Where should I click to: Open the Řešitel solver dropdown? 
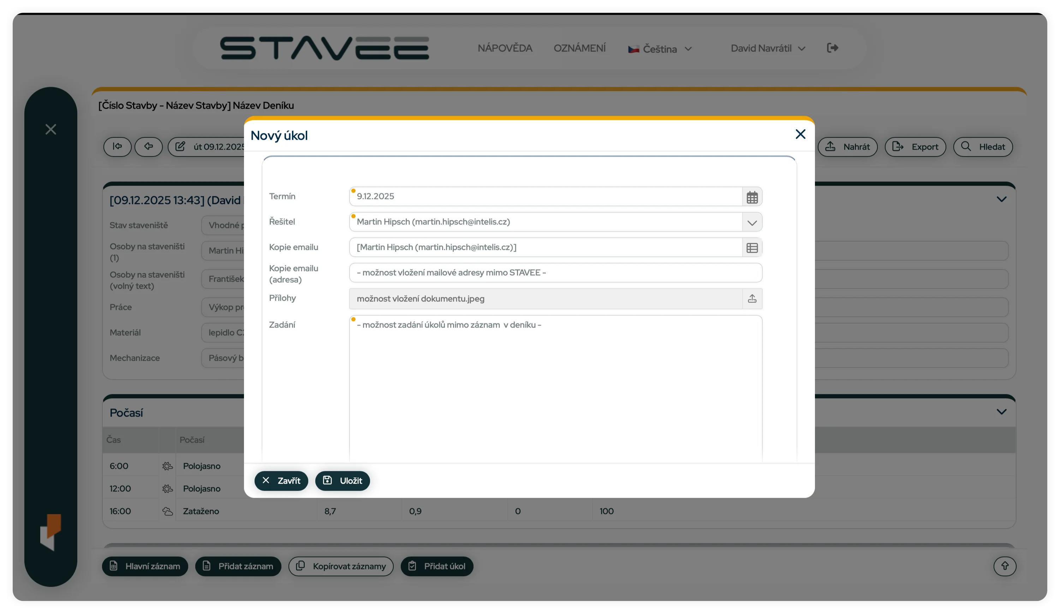[x=752, y=222]
